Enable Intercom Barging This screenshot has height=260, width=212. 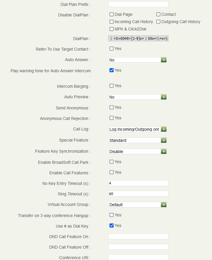pyautogui.click(x=111, y=85)
